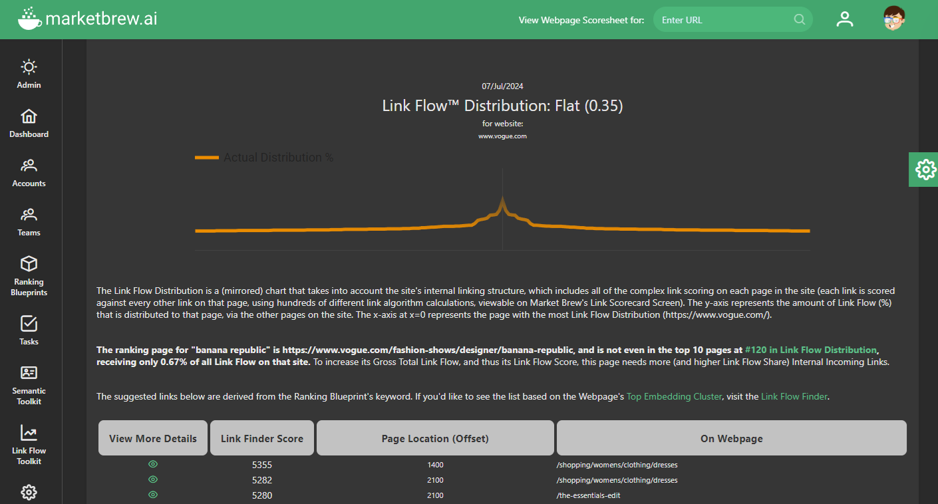Toggle Actual Distribution % legend entry
The width and height of the screenshot is (938, 504).
(x=264, y=158)
